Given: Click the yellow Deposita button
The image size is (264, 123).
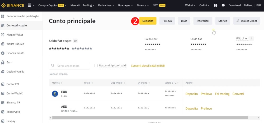Looking at the screenshot, I should point(148,21).
